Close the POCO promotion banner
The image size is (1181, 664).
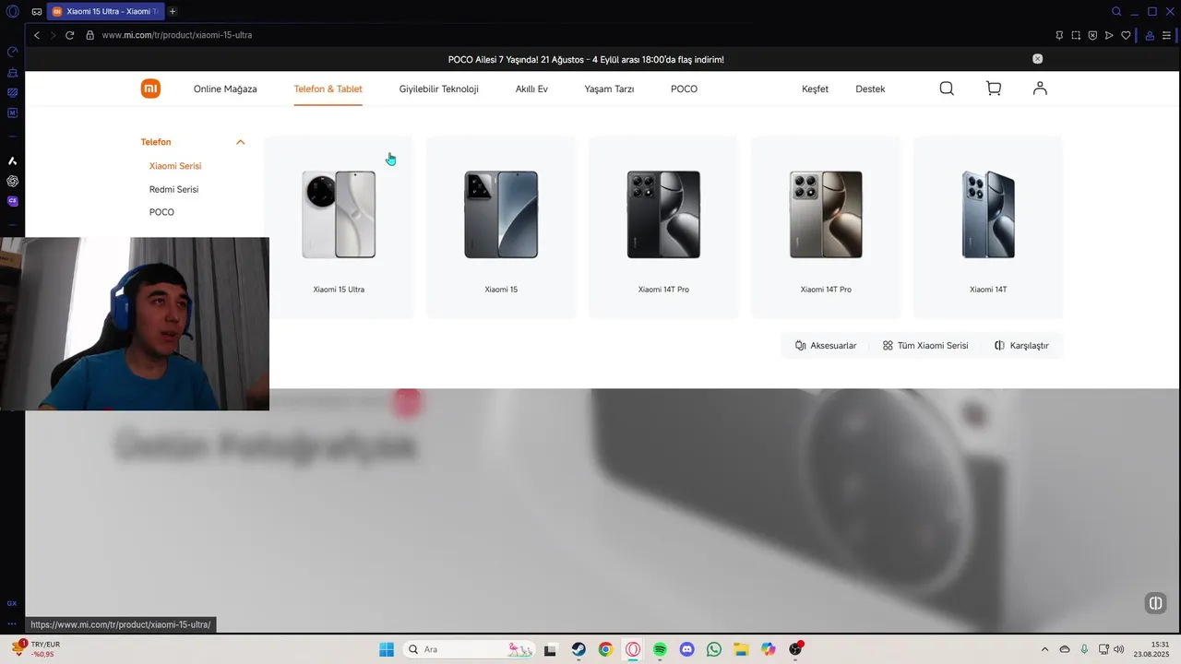coord(1037,59)
